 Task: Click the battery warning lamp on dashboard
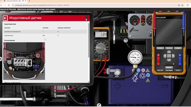coord(143,17)
